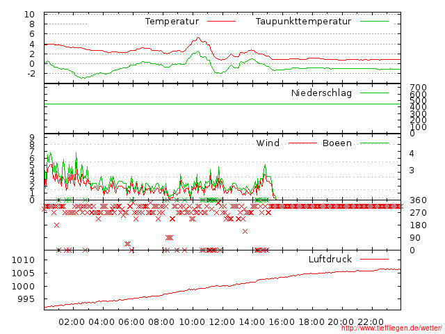445x334 pixels.
Task: Click the gust peak near 15:00
Action: click(x=265, y=166)
